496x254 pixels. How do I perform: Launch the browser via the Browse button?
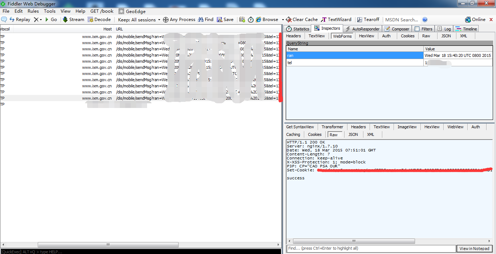coord(267,20)
